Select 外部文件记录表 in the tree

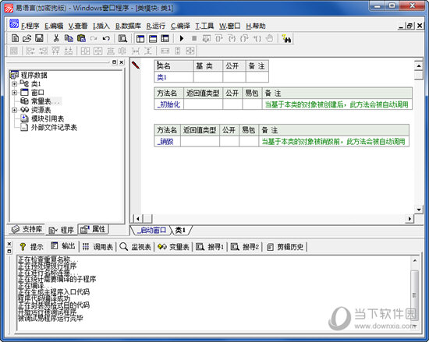tap(54, 127)
